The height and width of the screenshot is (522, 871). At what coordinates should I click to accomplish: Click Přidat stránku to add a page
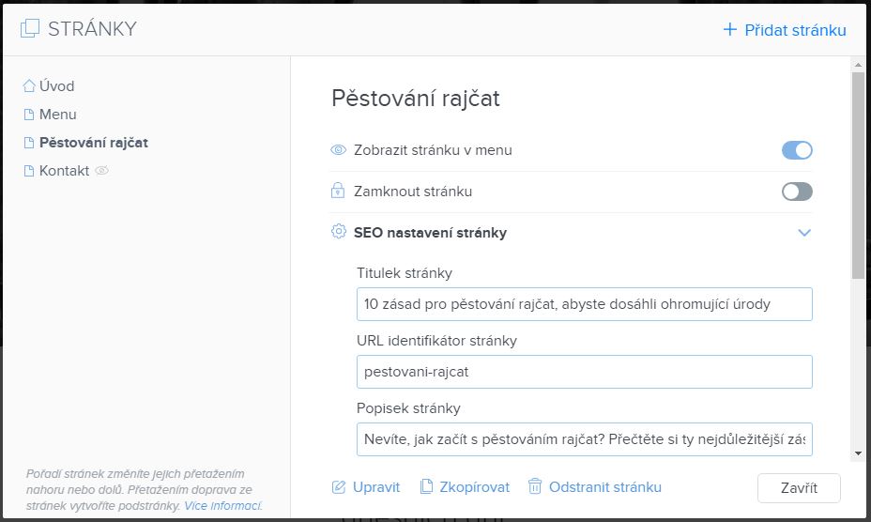(795, 30)
